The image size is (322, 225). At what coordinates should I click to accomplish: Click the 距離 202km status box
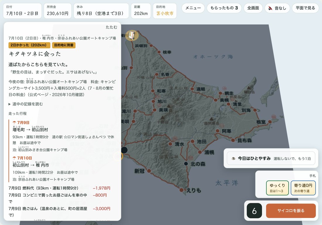141,11
